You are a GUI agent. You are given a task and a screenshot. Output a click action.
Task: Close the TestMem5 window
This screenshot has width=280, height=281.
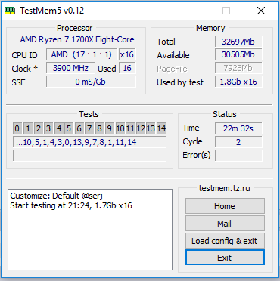click(261, 11)
